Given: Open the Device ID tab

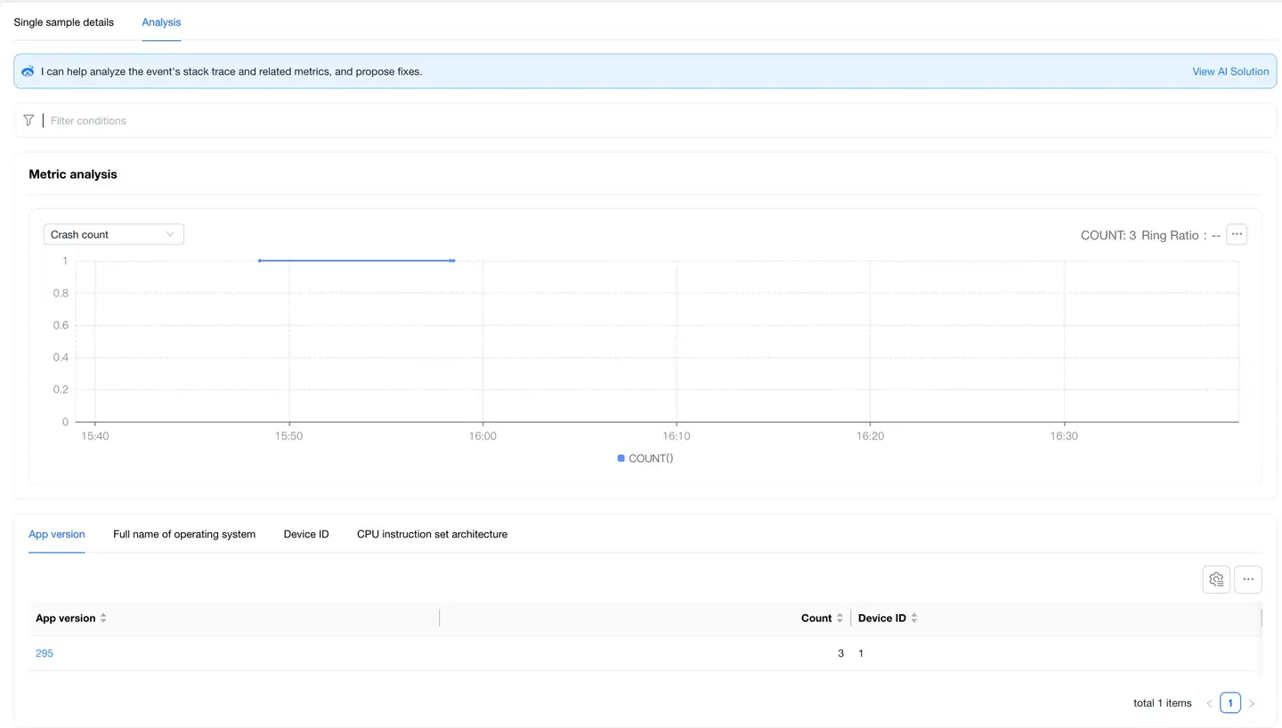Looking at the screenshot, I should 306,534.
